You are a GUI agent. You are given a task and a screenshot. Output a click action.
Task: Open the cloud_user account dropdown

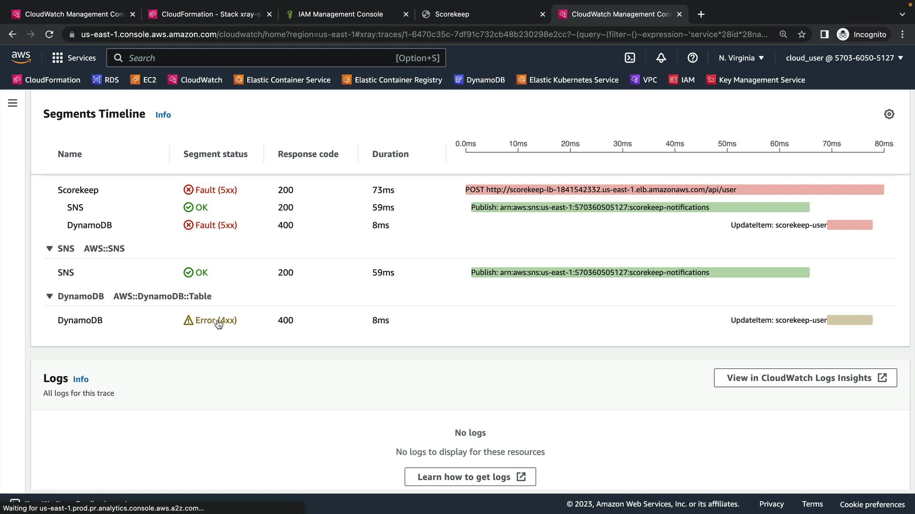844,58
